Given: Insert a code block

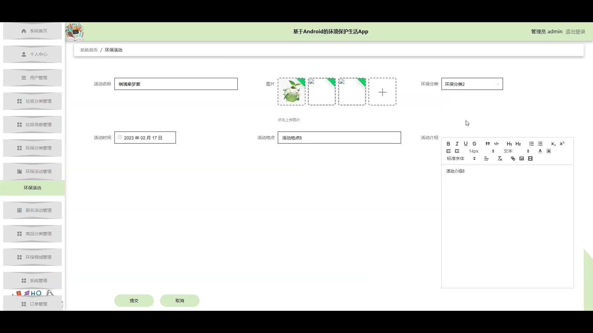Looking at the screenshot, I should click(496, 144).
